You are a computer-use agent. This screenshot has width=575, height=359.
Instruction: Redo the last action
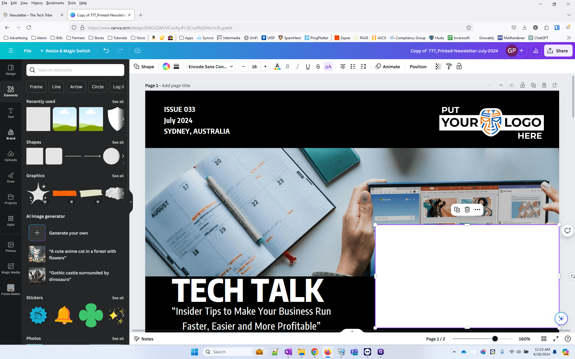[120, 51]
